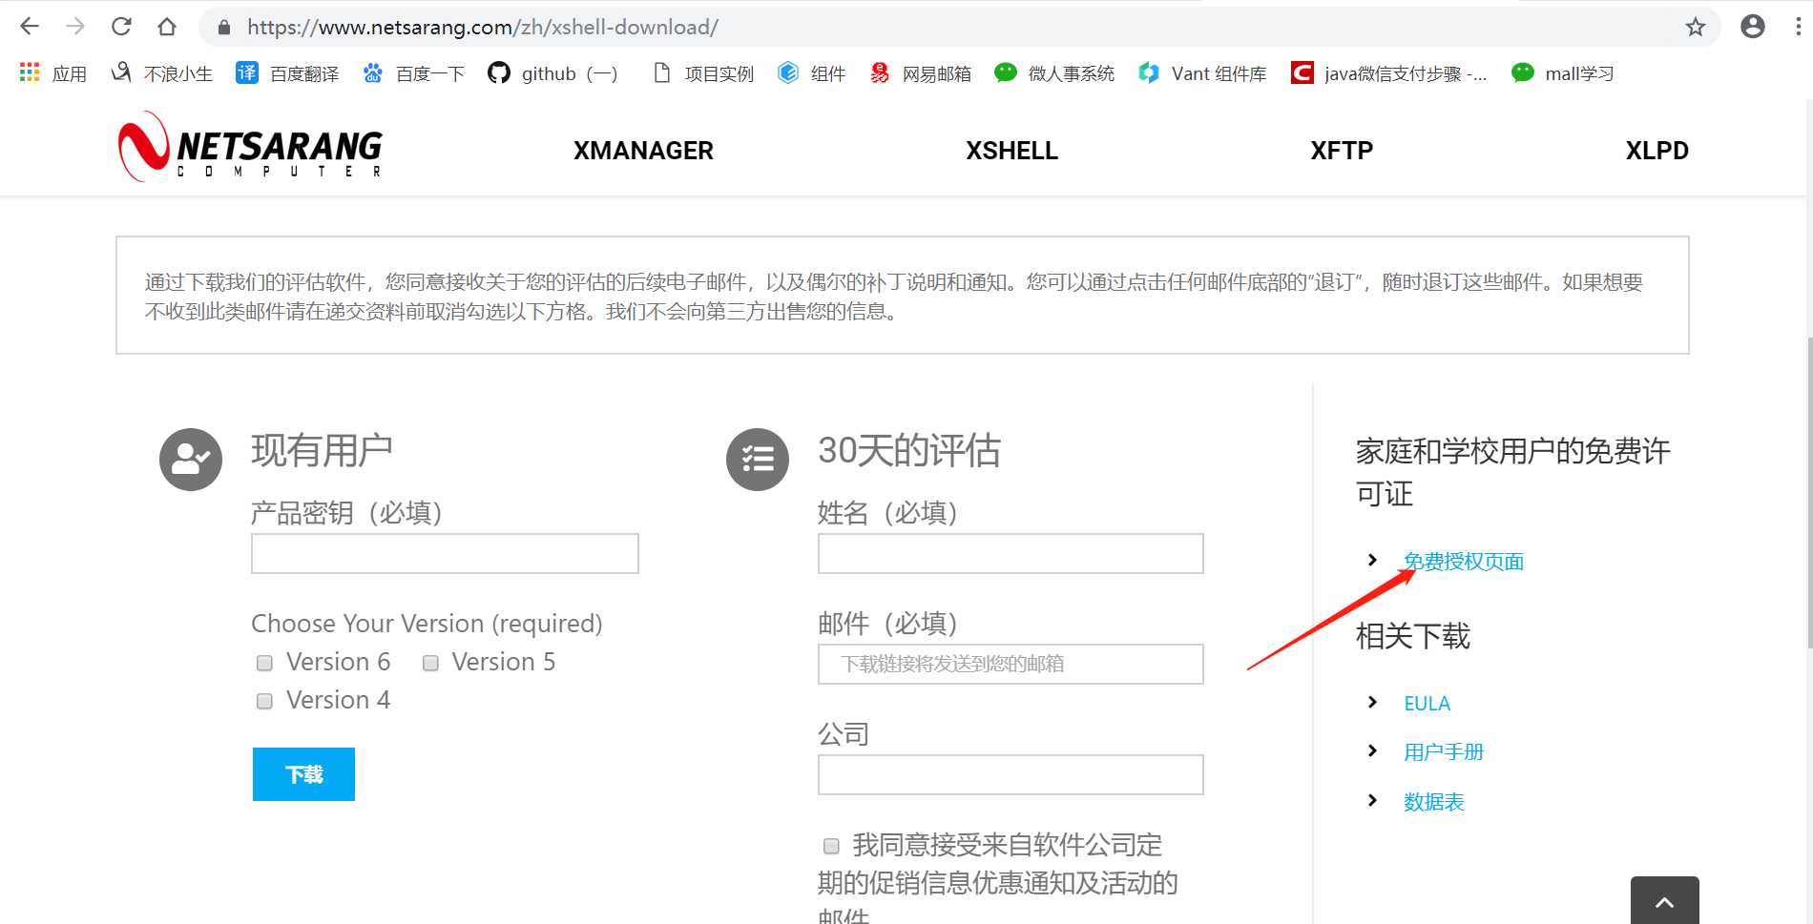Image resolution: width=1813 pixels, height=924 pixels.
Task: Click the back-to-top arrow button
Action: click(1664, 901)
